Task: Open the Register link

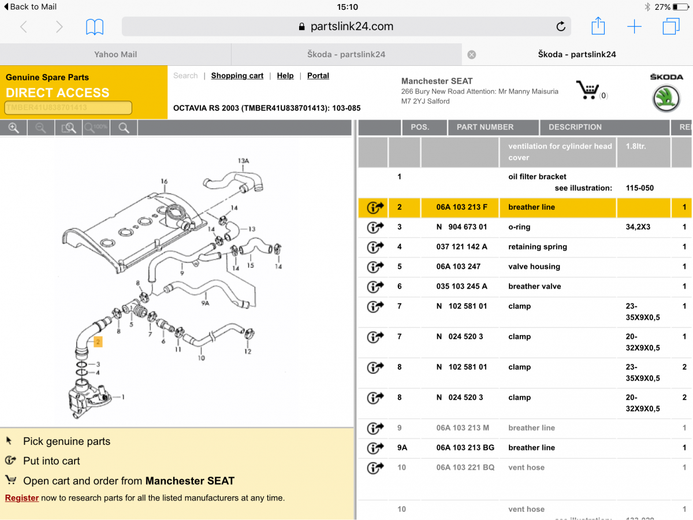Action: pos(22,498)
